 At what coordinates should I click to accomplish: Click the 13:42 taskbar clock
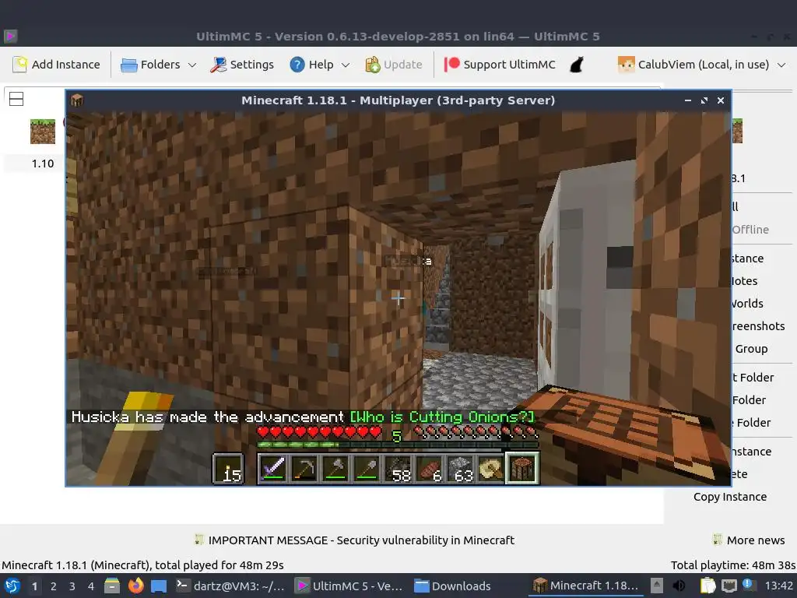(x=778, y=586)
